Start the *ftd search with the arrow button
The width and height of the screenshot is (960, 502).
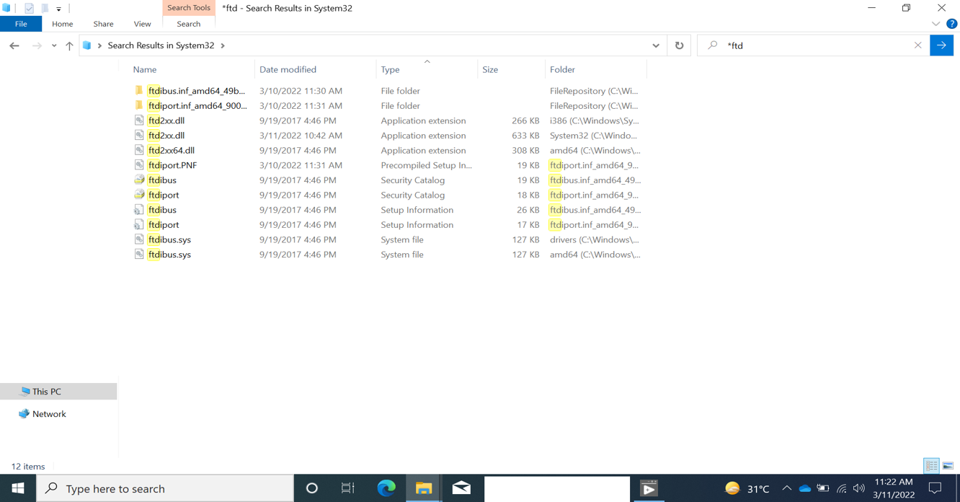click(942, 45)
